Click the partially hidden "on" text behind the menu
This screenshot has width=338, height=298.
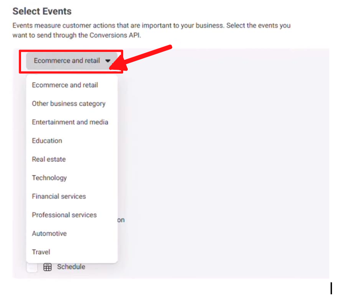click(121, 220)
